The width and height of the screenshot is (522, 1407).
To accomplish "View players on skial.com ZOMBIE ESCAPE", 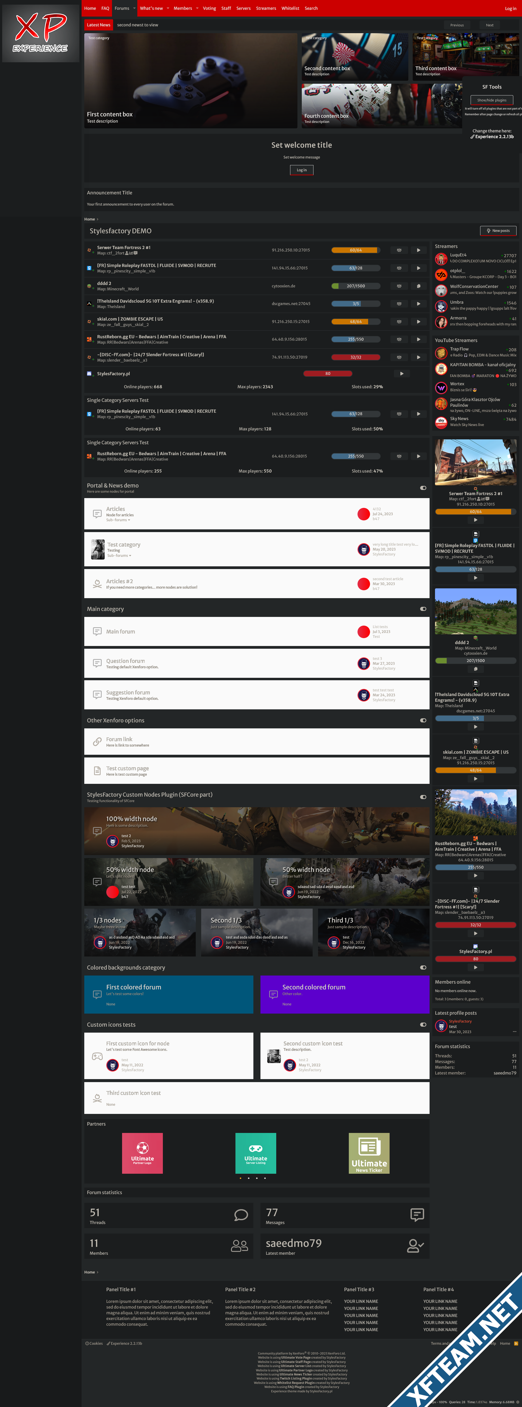I will click(x=399, y=322).
